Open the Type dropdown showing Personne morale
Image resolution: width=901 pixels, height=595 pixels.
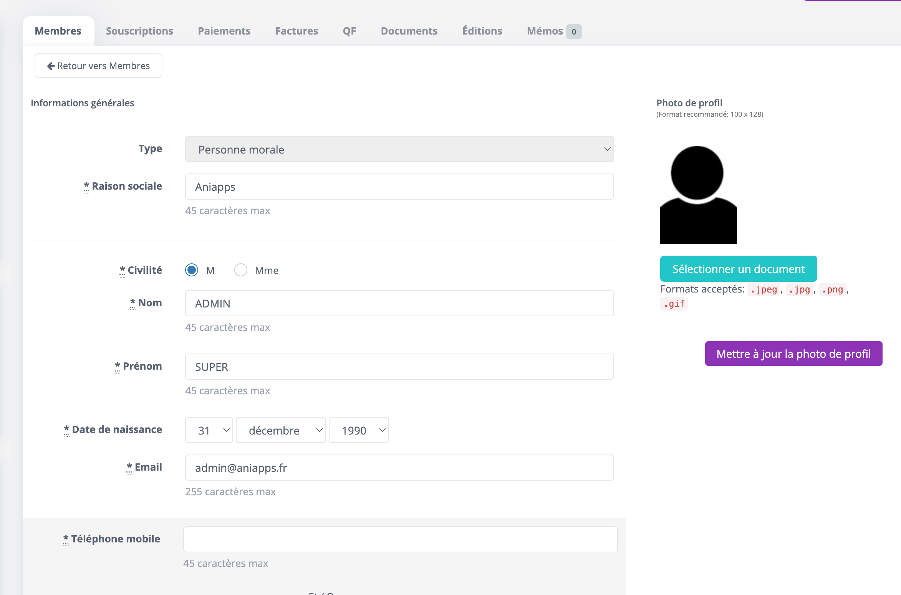(399, 149)
